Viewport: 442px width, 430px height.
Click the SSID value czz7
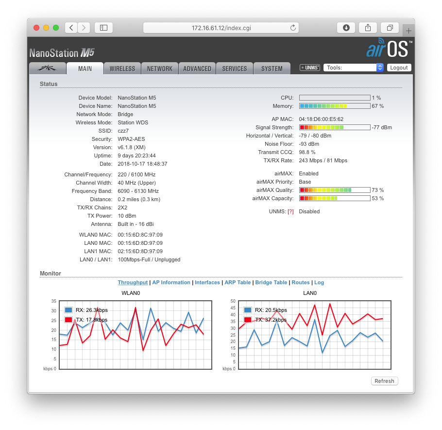(123, 131)
